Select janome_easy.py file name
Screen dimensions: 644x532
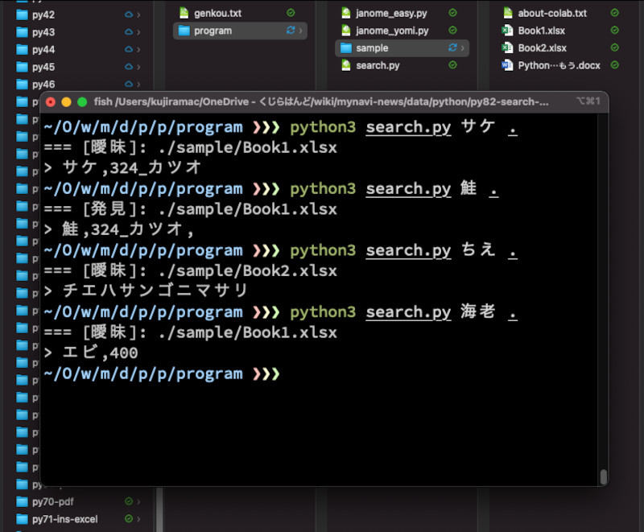[x=391, y=14]
